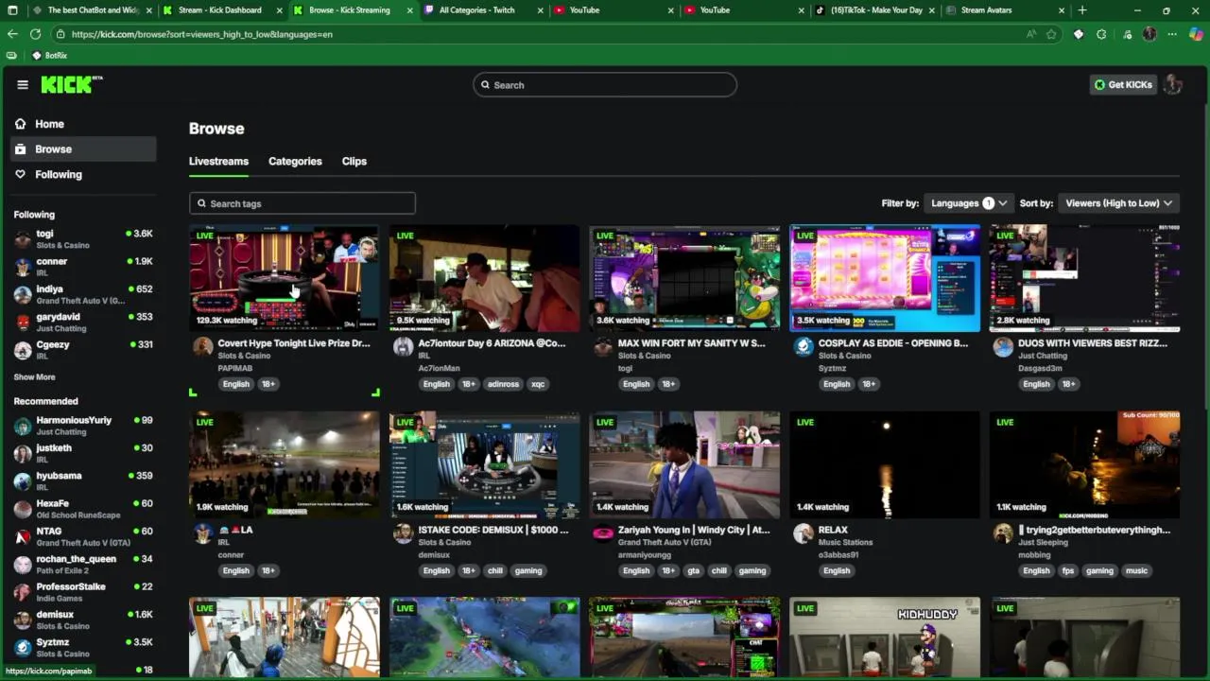Select justketh in Recommended list

pos(83,453)
